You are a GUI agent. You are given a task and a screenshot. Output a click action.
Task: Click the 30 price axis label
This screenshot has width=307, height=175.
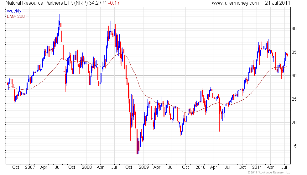tap(294, 76)
